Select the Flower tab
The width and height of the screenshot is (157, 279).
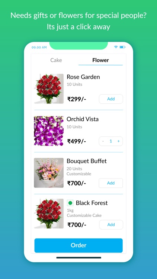click(100, 60)
